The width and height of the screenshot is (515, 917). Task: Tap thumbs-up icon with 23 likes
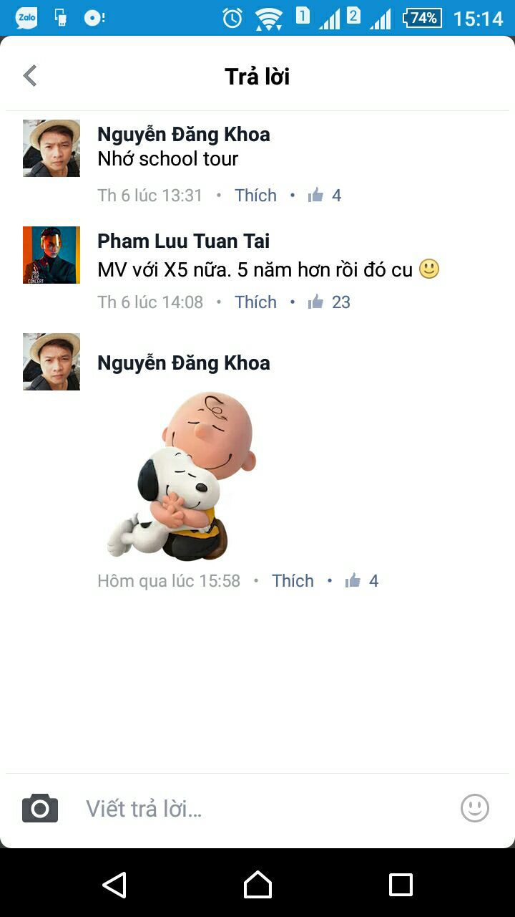315,302
